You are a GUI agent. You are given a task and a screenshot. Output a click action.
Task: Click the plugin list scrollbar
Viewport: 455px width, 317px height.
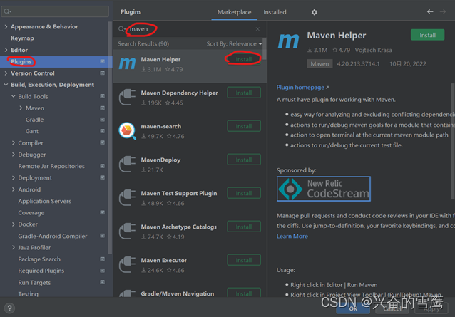click(x=265, y=48)
